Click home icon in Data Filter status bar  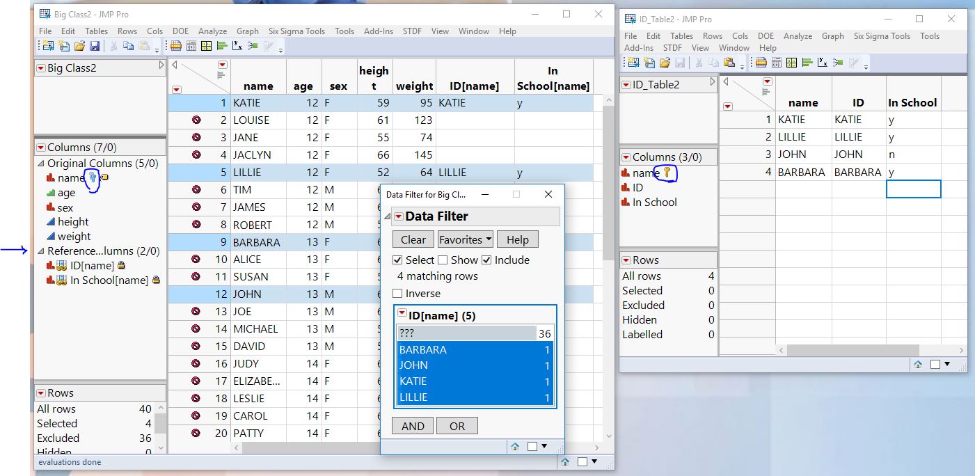tap(515, 447)
